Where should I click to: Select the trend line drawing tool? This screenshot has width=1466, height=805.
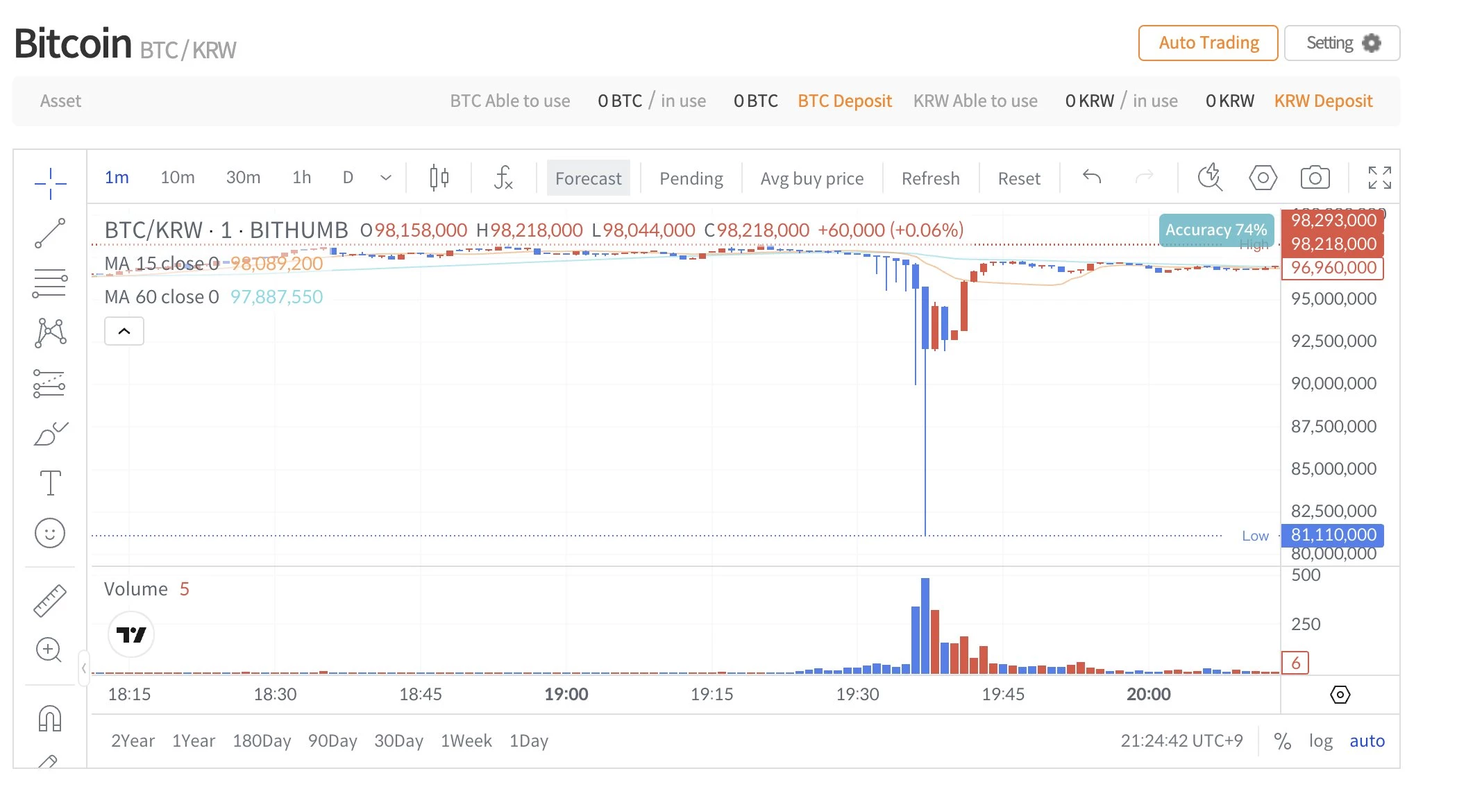50,232
